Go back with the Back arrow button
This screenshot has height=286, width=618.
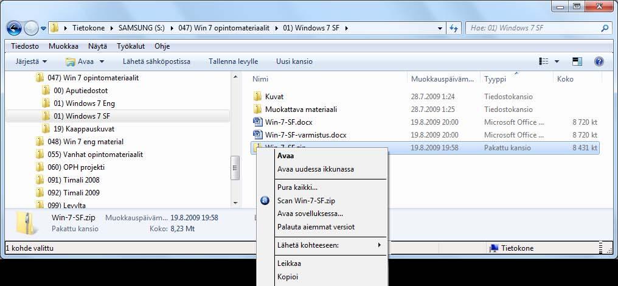coord(14,28)
